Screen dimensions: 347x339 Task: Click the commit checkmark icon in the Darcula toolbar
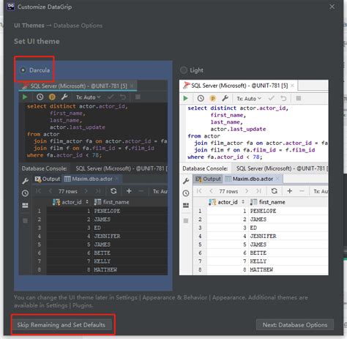click(x=111, y=97)
